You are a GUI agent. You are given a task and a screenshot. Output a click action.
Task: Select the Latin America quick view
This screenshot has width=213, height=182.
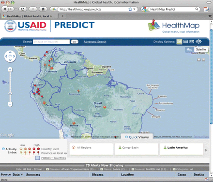point(182,150)
